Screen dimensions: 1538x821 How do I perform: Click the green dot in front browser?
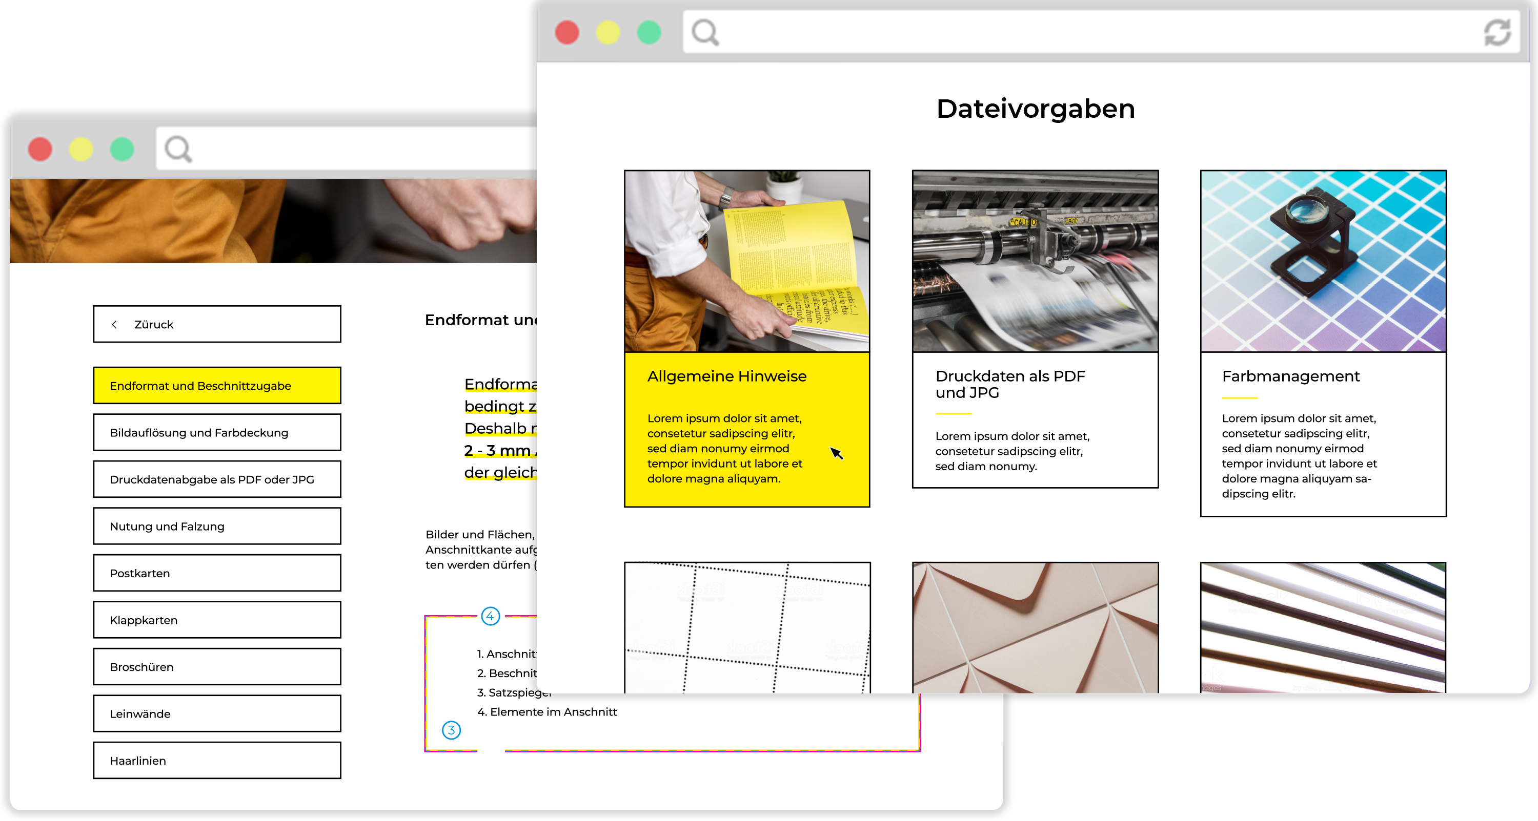pyautogui.click(x=649, y=32)
